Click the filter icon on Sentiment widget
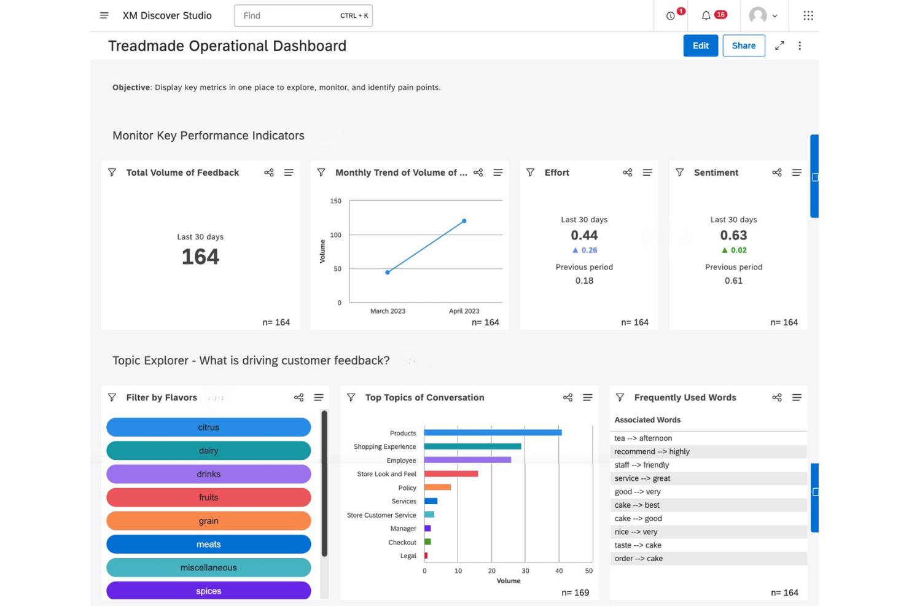Screen dimensions: 909x606 pos(680,173)
